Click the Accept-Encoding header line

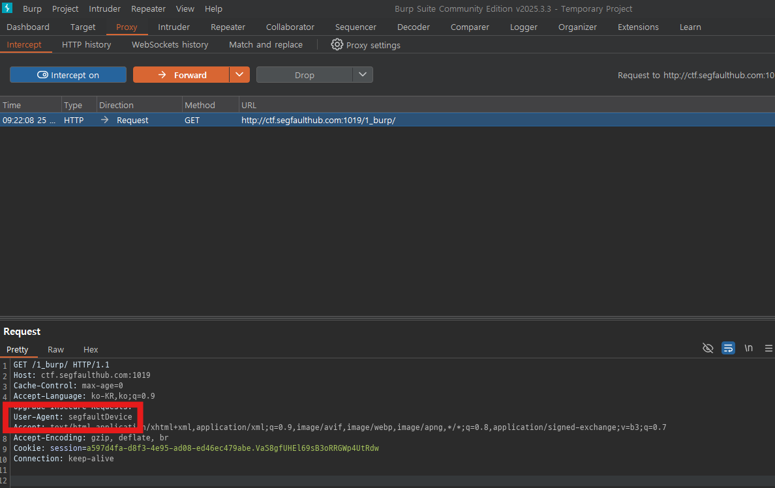(x=91, y=438)
